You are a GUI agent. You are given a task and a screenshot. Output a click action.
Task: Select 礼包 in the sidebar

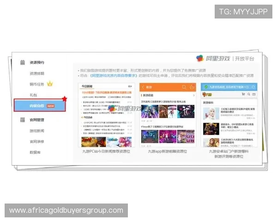(33, 95)
